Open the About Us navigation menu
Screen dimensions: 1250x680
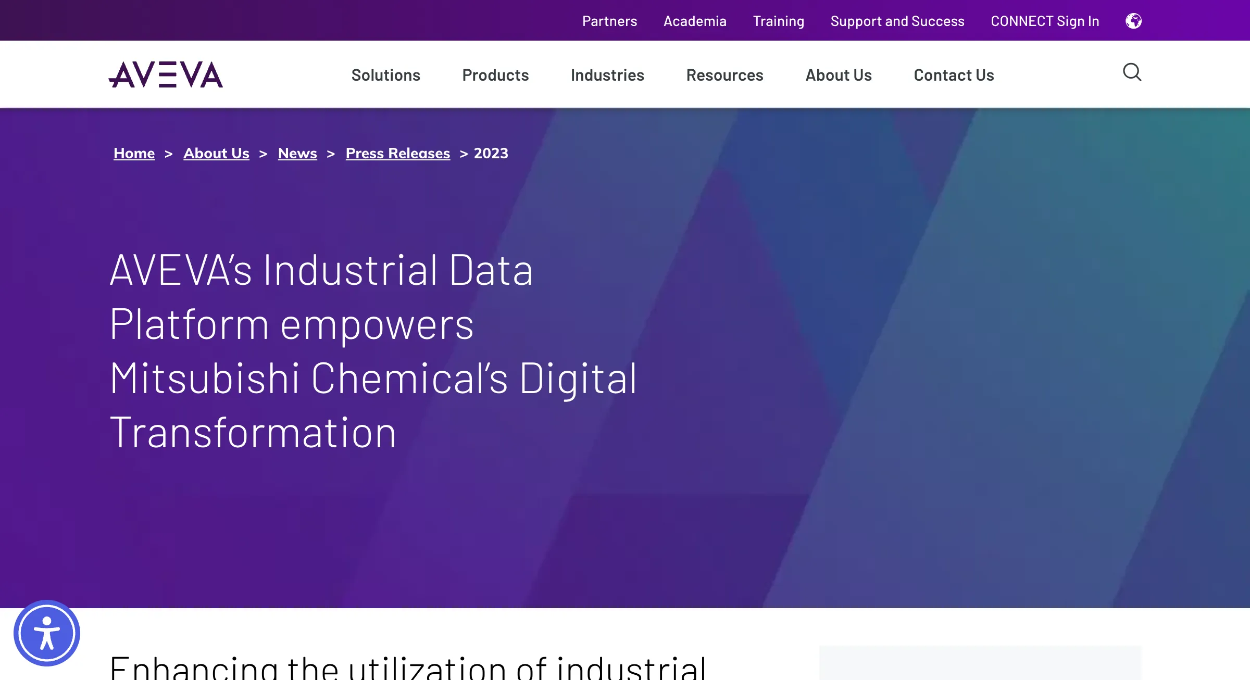(839, 75)
